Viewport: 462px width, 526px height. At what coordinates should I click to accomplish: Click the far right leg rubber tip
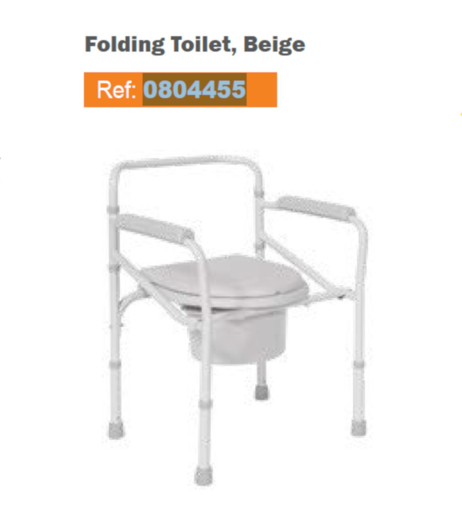coord(358,427)
